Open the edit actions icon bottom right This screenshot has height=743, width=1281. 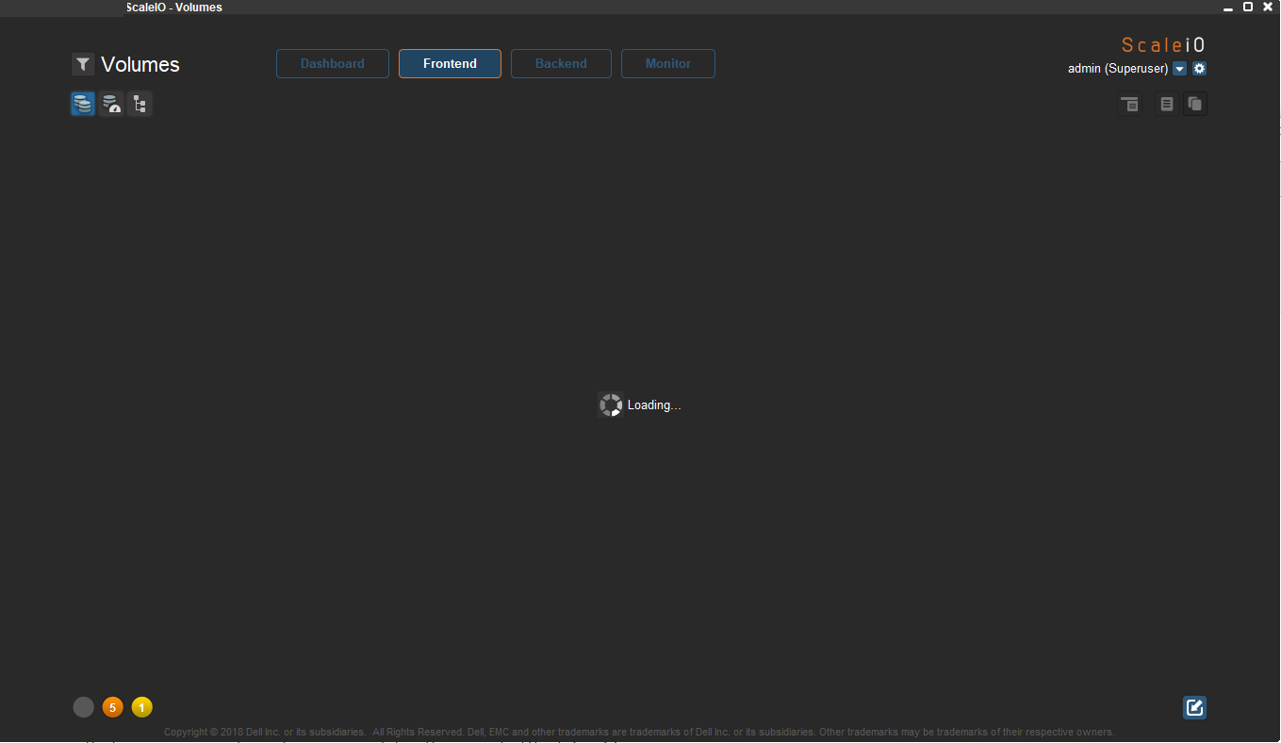coord(1193,707)
